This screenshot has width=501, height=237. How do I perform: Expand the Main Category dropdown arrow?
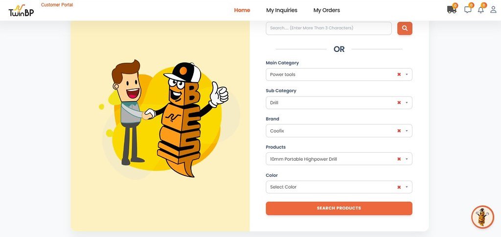tap(407, 74)
